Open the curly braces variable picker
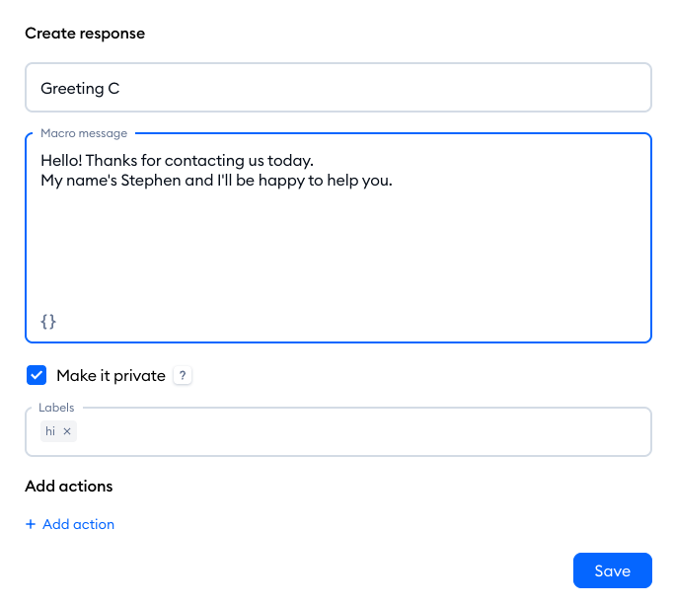Viewport: 673px width, 606px height. click(x=48, y=322)
